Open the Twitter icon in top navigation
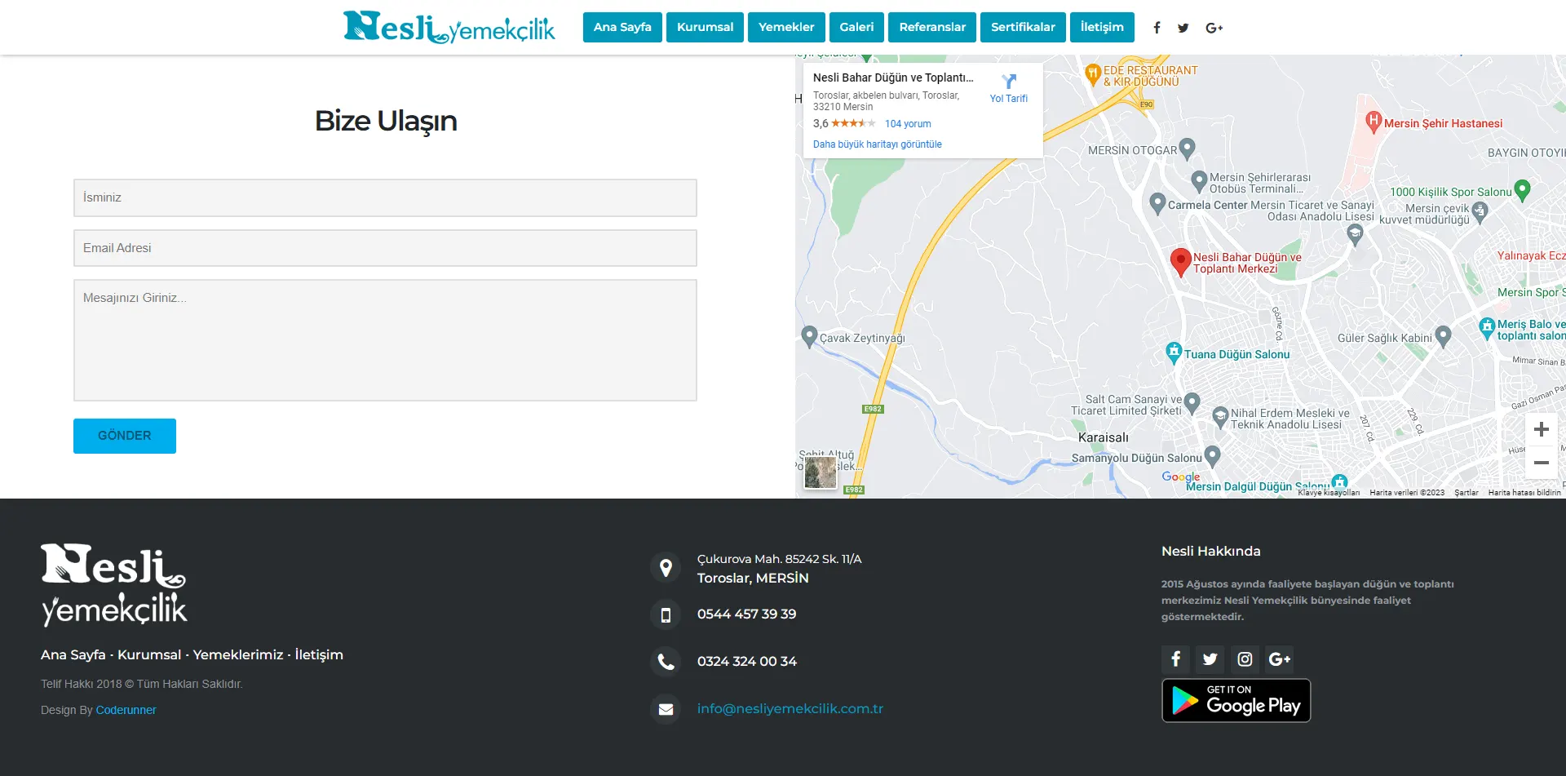1566x776 pixels. pos(1183,28)
